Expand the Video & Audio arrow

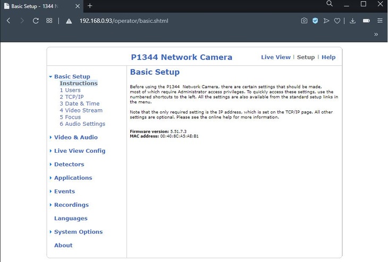[50, 137]
